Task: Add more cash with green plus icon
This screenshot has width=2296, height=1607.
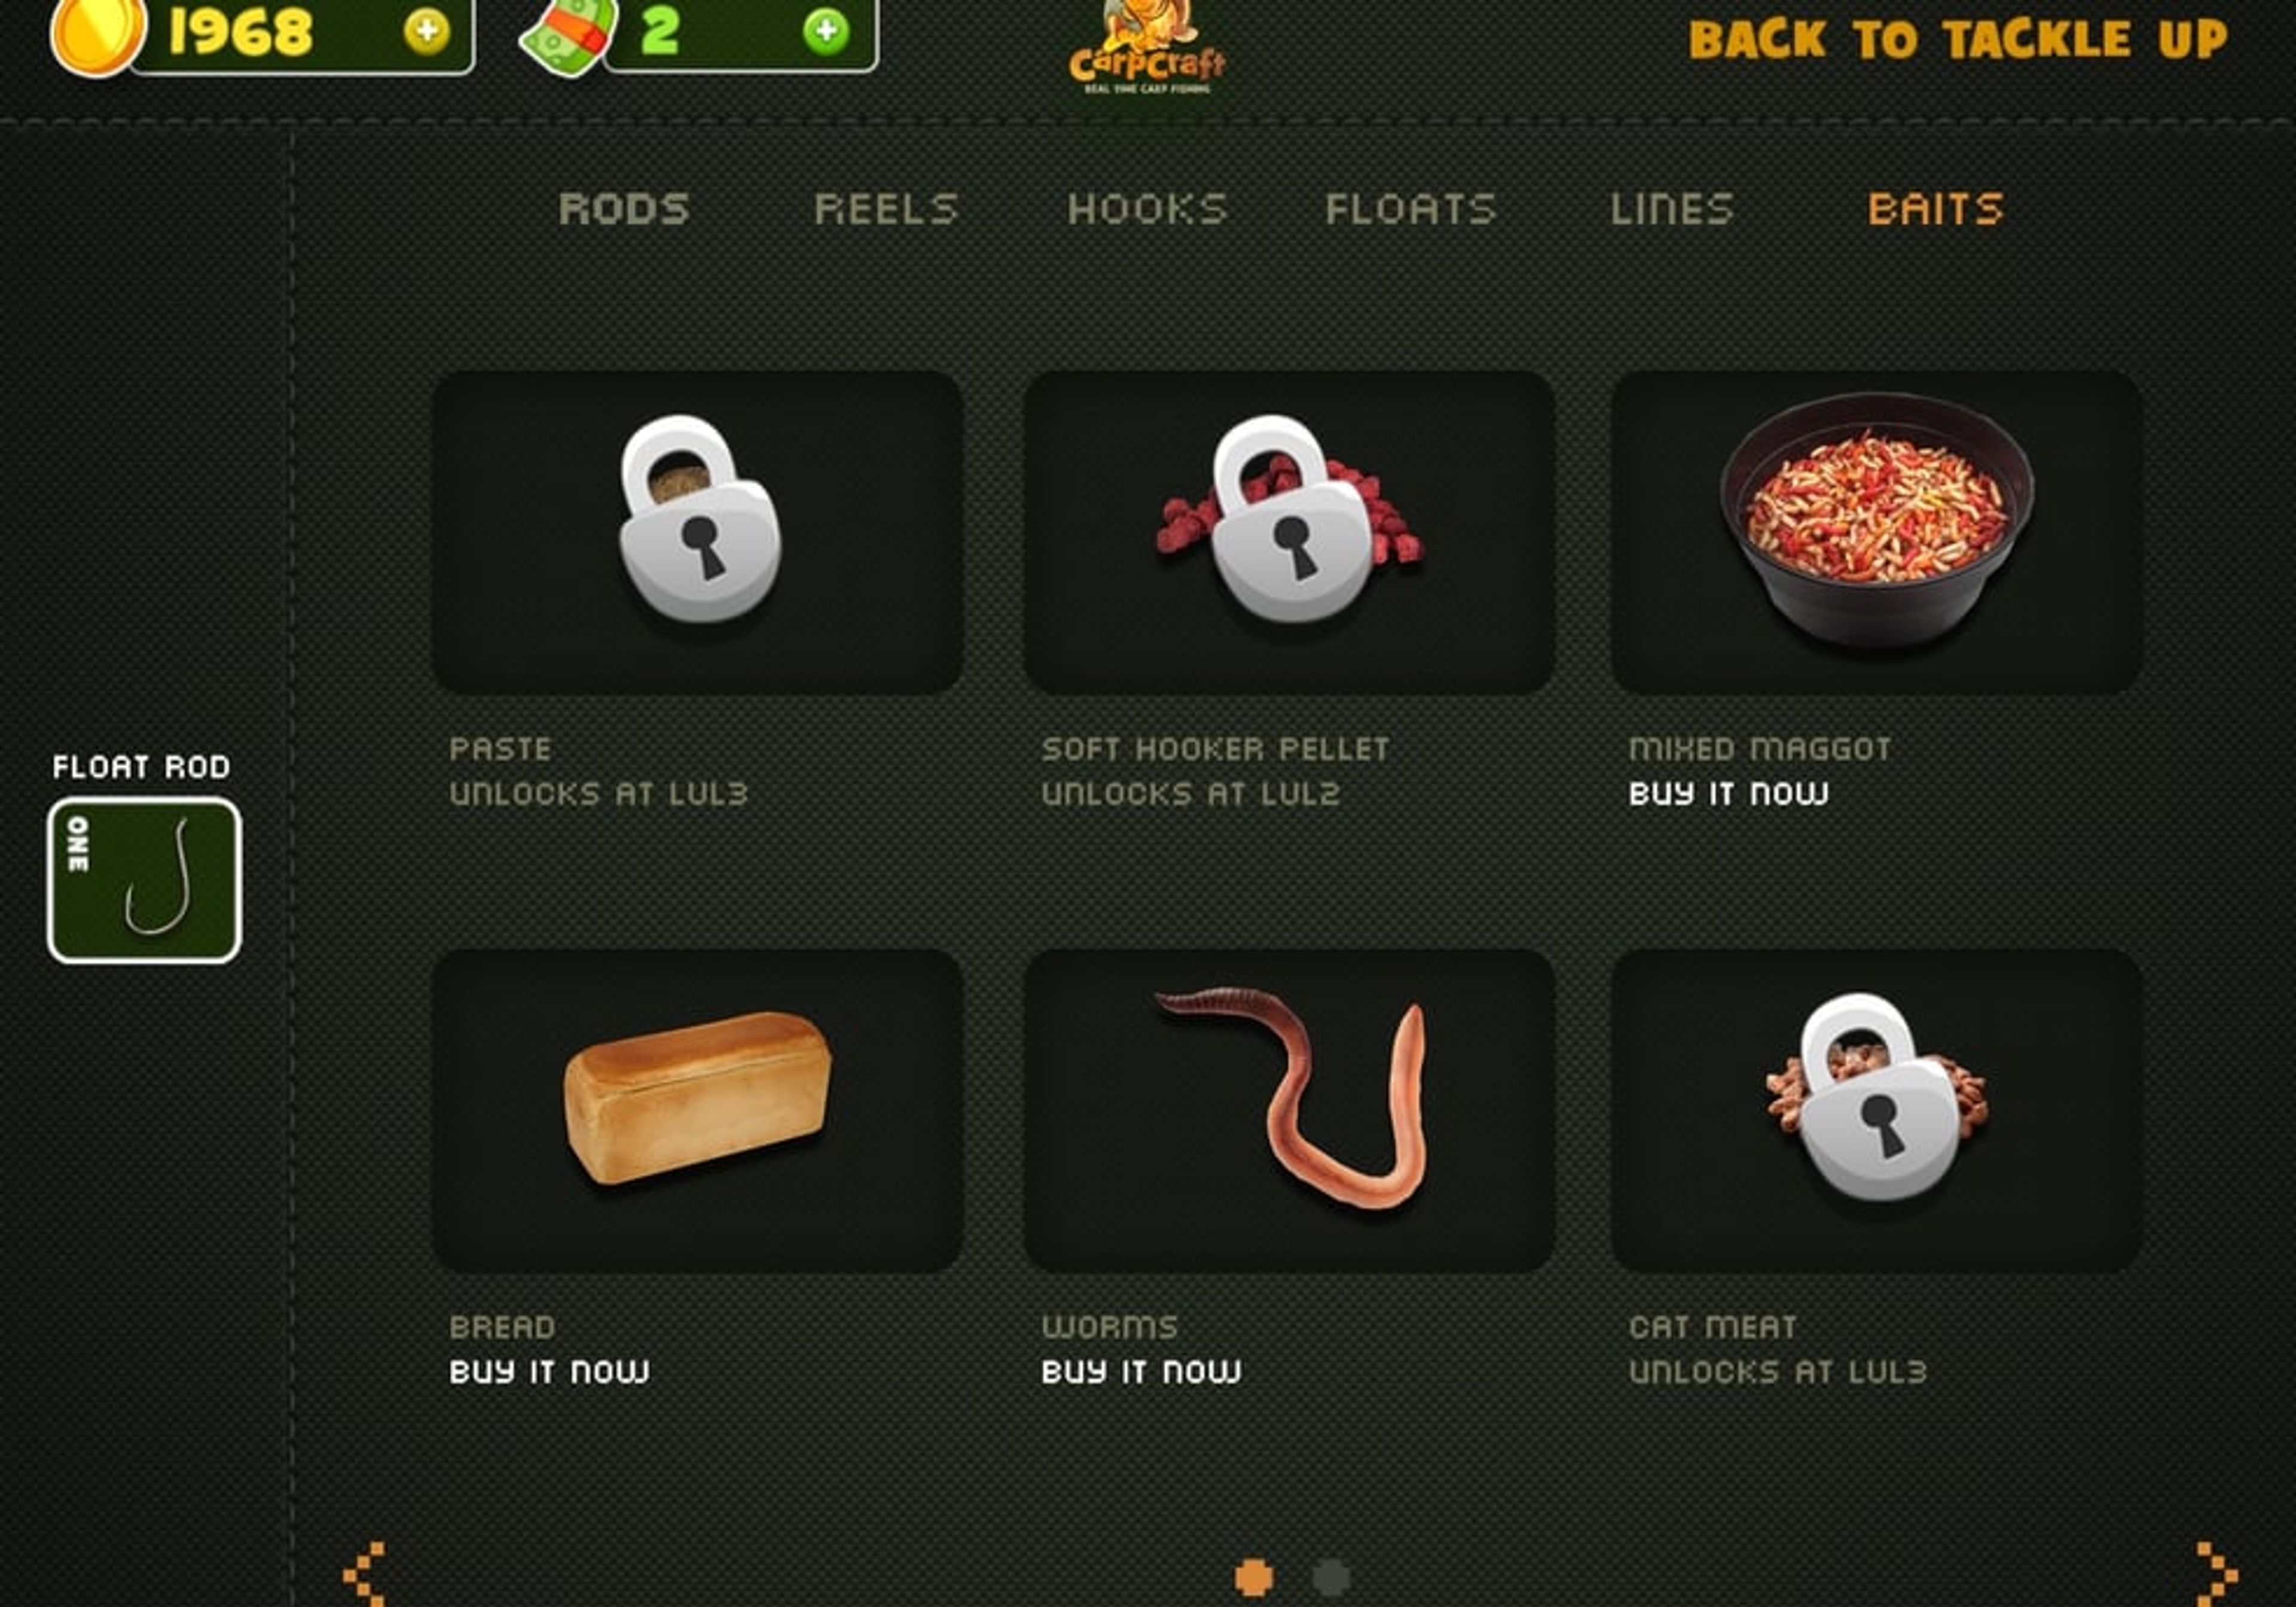Action: click(826, 31)
